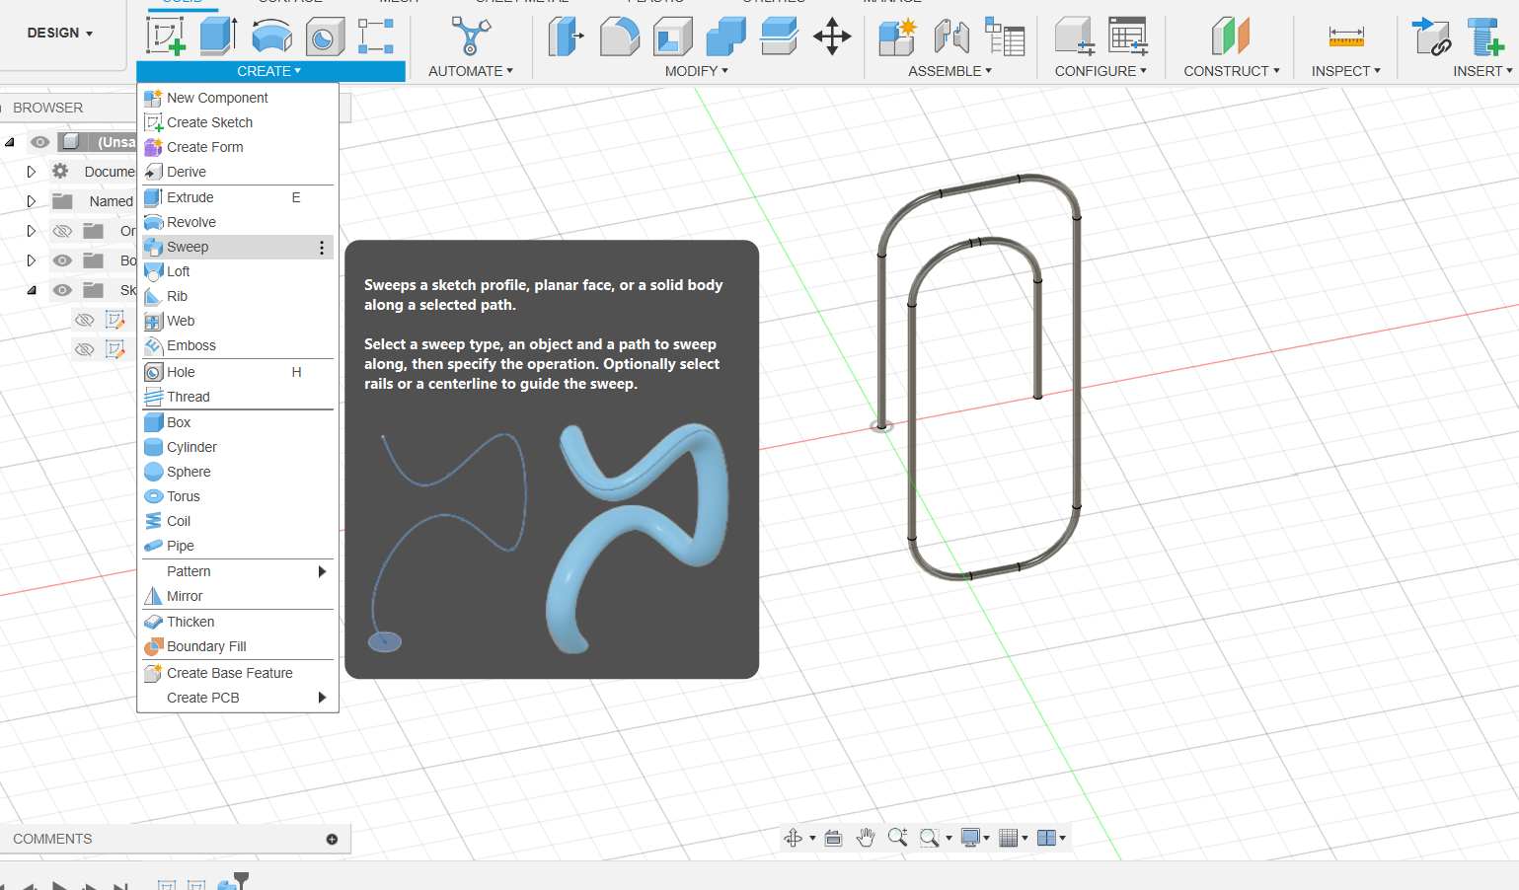Click the Shell tool icon

(672, 37)
